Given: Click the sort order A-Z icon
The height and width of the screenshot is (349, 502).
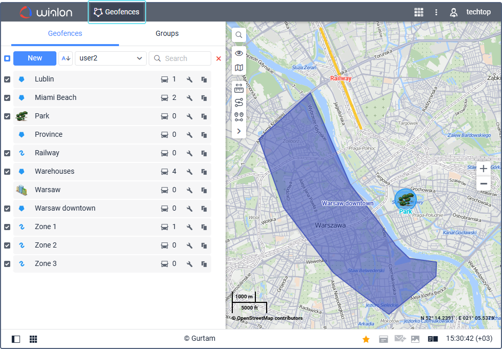Looking at the screenshot, I should pos(66,58).
